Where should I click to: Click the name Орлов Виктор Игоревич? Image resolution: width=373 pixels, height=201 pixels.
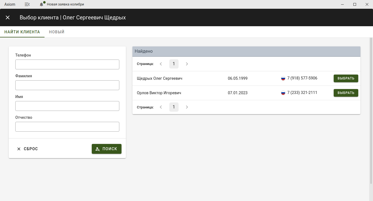click(x=159, y=93)
